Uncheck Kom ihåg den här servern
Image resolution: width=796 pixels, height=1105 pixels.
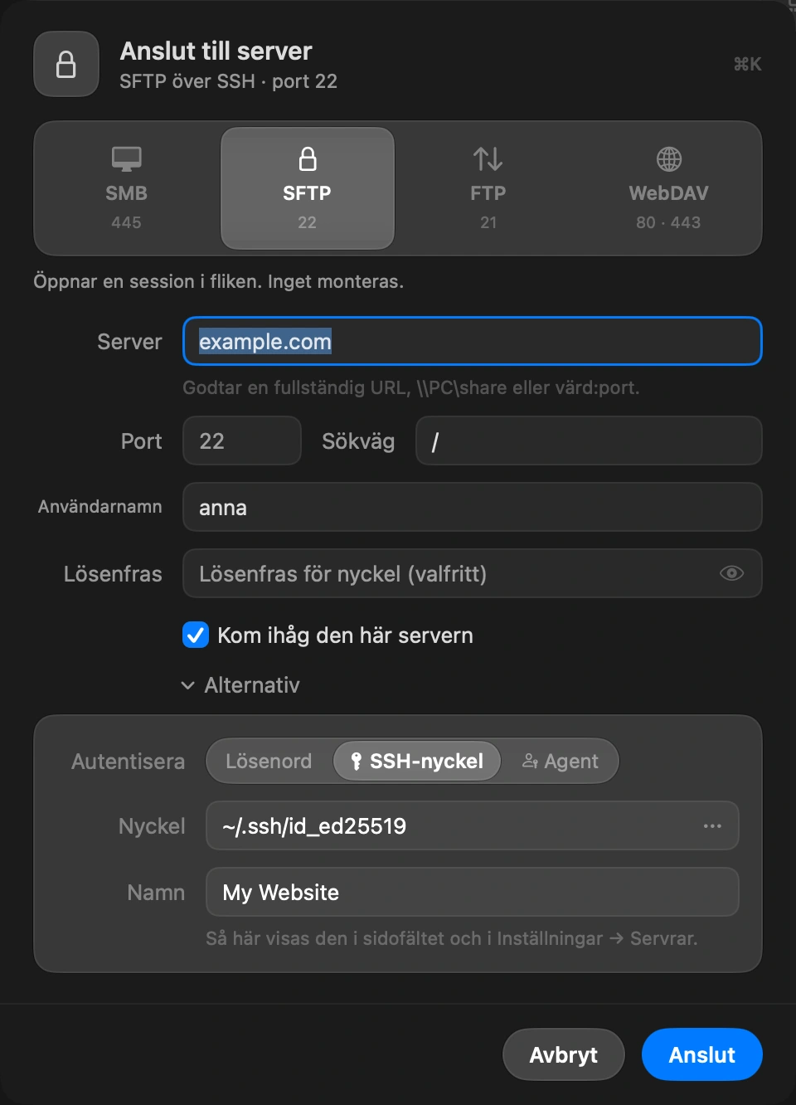(196, 635)
